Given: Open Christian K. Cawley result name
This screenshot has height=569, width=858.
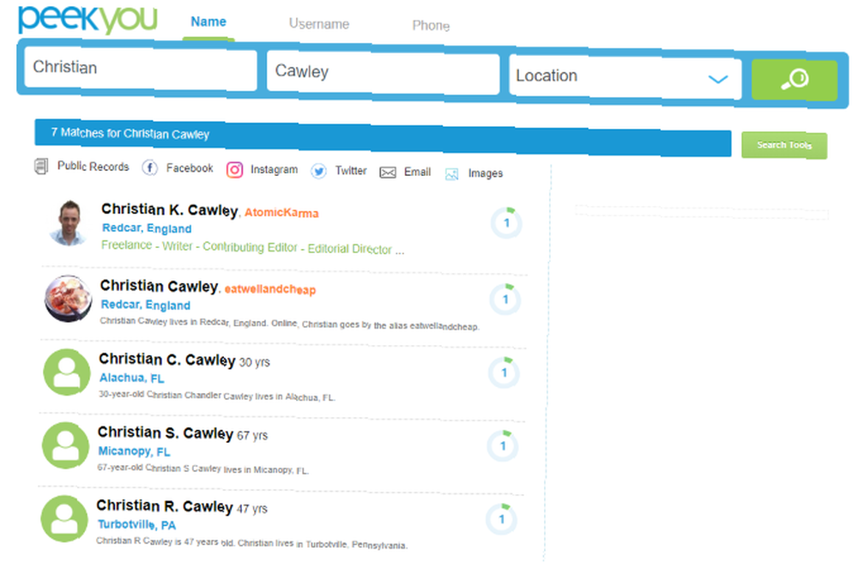Looking at the screenshot, I should (x=170, y=210).
